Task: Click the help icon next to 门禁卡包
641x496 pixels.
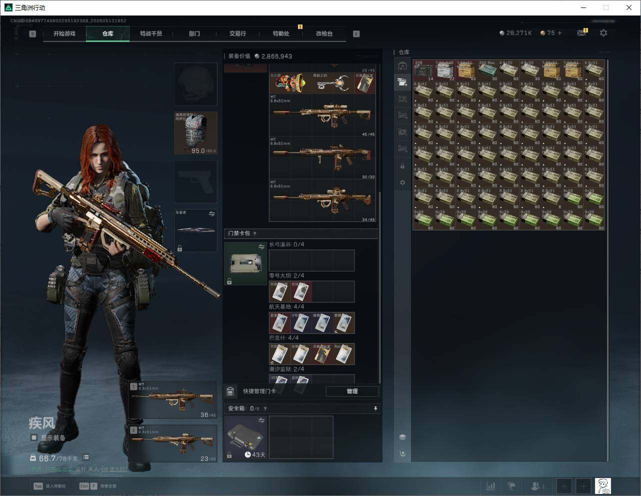Action: 254,233
